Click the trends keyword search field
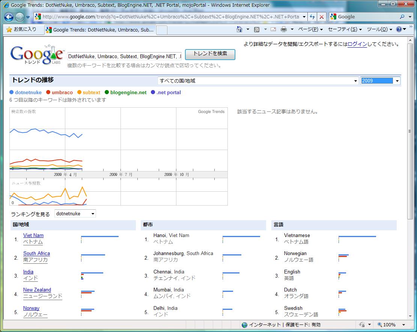The image size is (417, 332). (125, 56)
